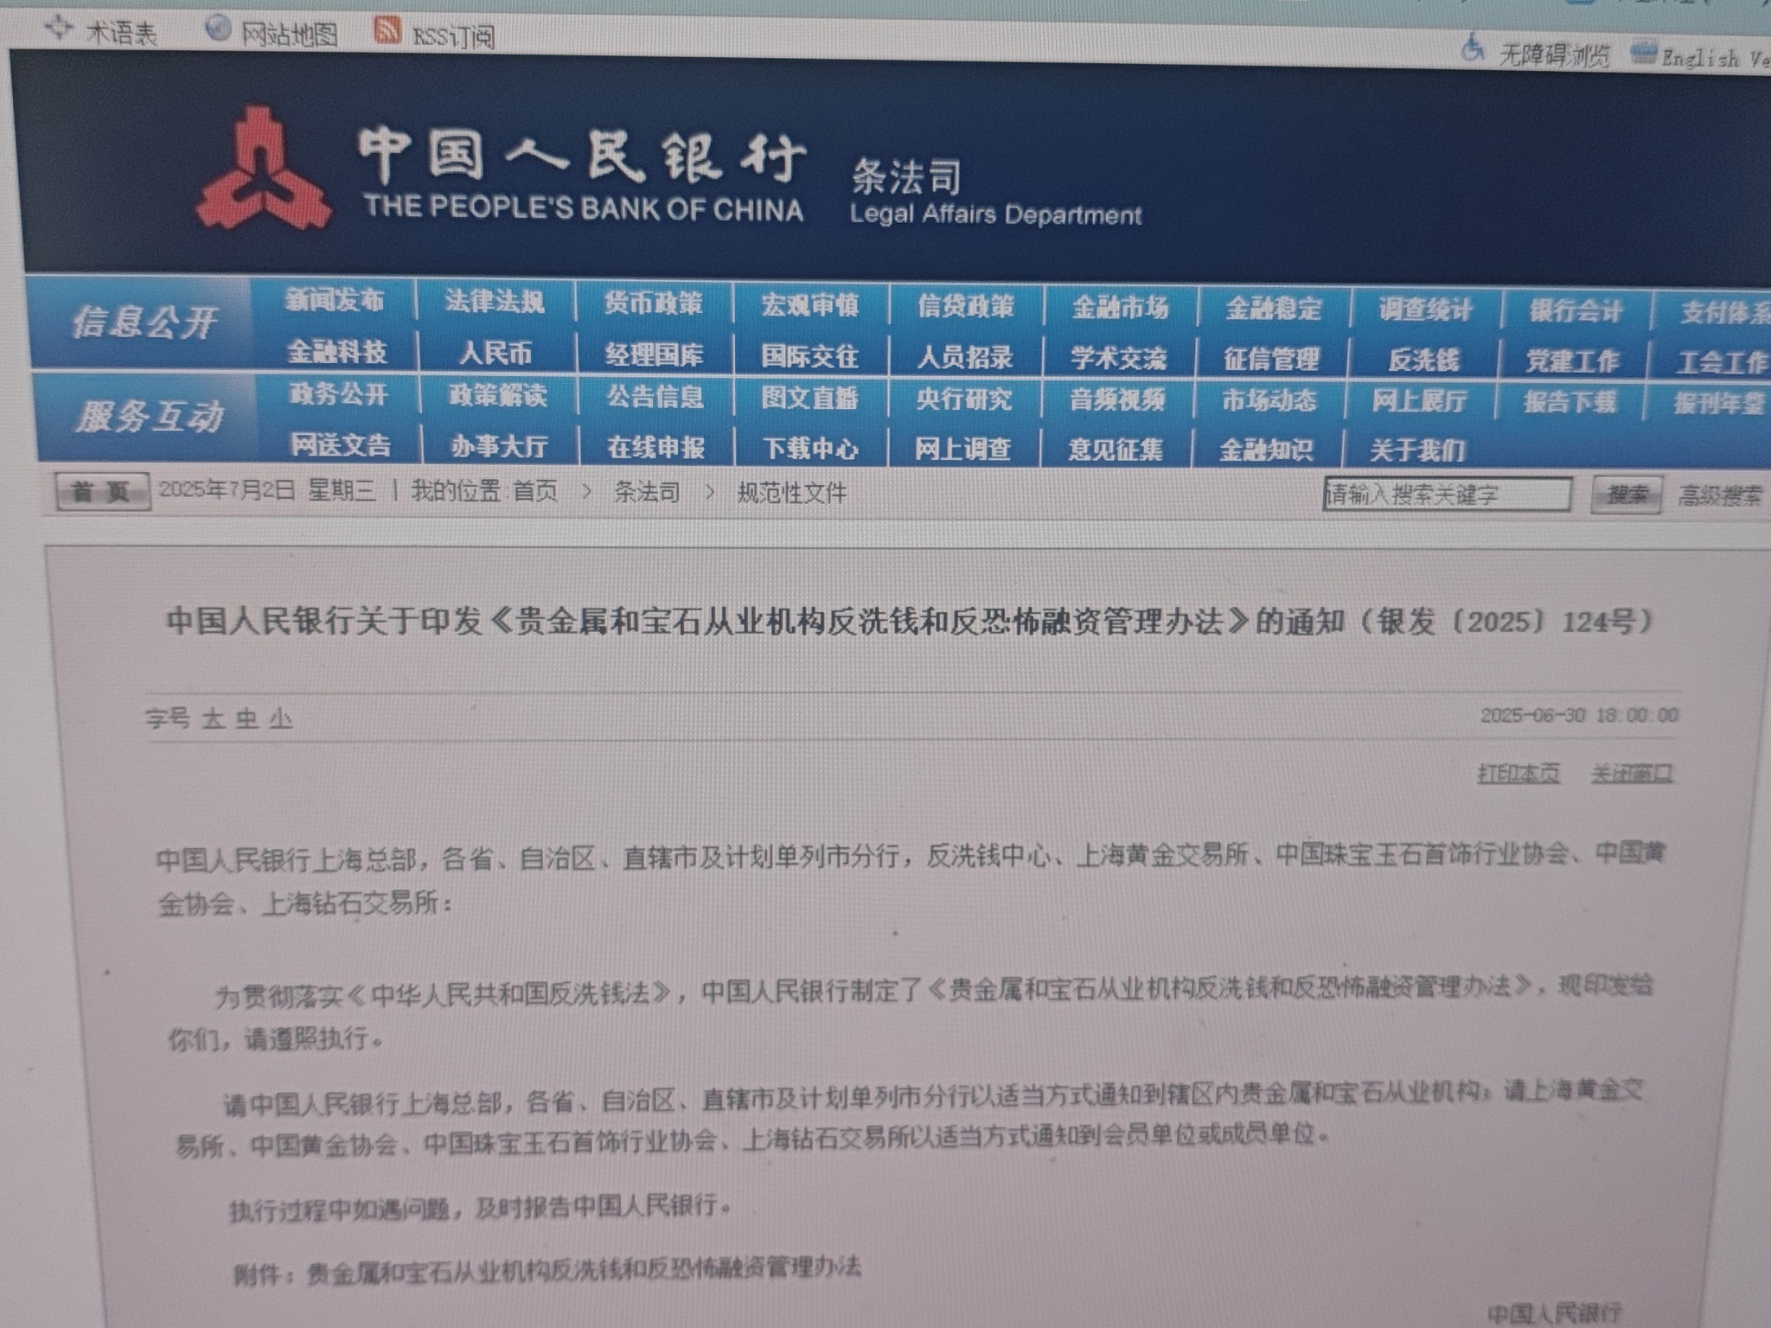Open 网送文告 menu item
Image resolution: width=1771 pixels, height=1328 pixels.
pyautogui.click(x=341, y=444)
